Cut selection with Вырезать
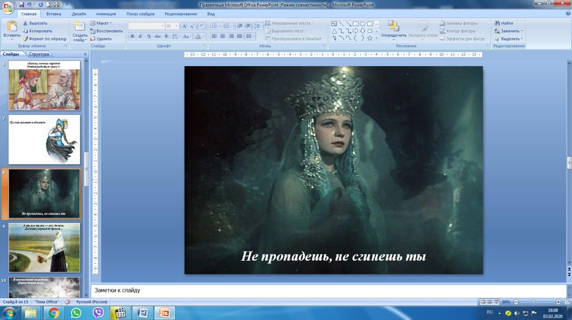The image size is (572, 320). click(35, 23)
